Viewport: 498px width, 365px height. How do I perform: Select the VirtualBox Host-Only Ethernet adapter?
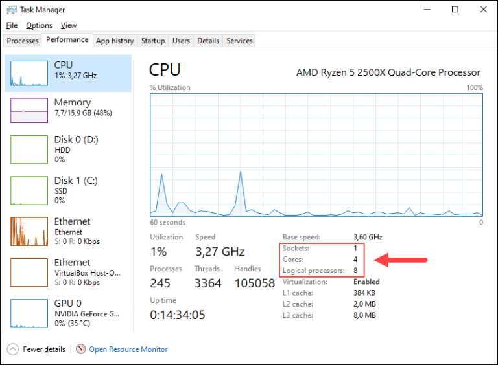pyautogui.click(x=70, y=272)
